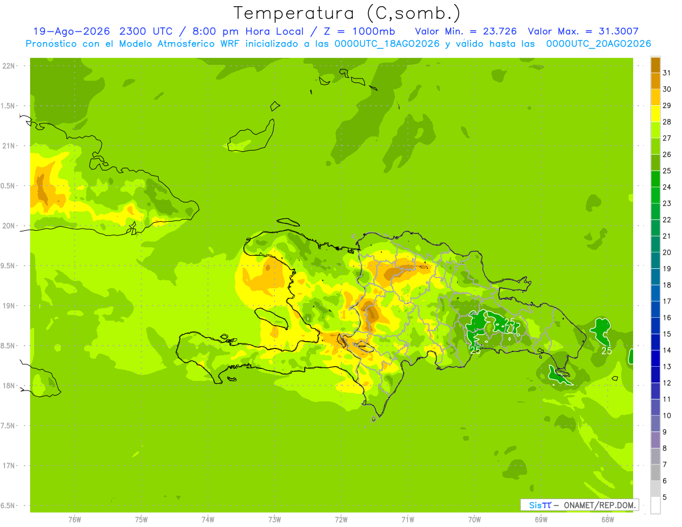Viewport: 682px width, 527px height.
Task: Click the latitude label "1.5N"
Action: click(x=9, y=106)
